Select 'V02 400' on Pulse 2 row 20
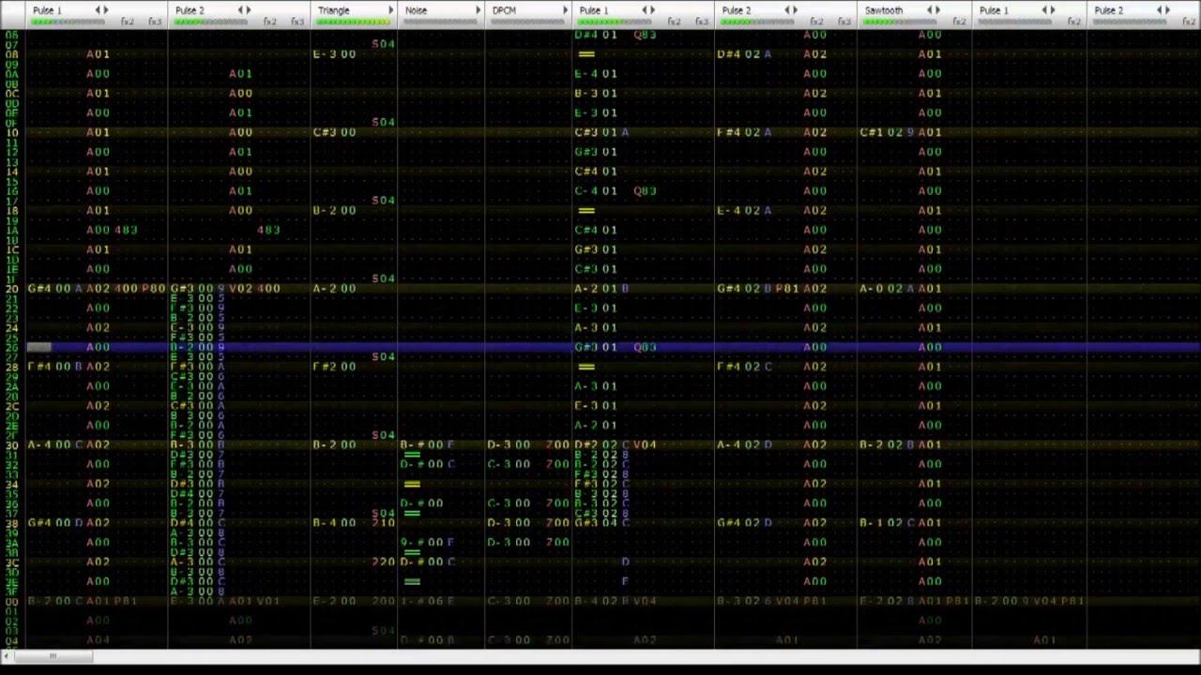 [x=255, y=289]
